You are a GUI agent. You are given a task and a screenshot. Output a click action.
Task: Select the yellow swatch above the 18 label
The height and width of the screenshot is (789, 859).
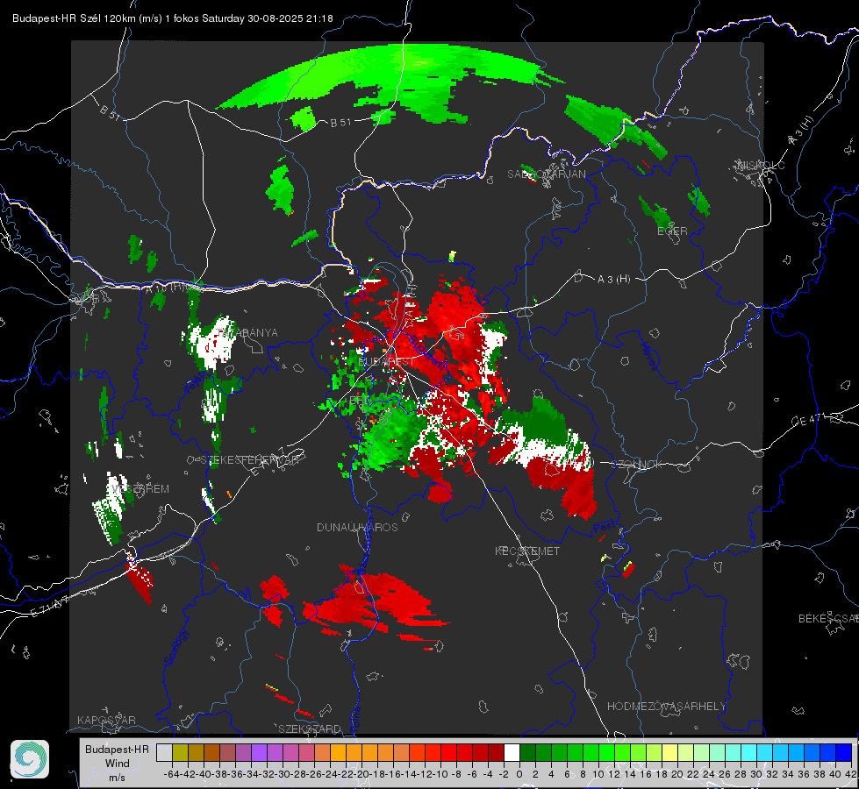669,753
